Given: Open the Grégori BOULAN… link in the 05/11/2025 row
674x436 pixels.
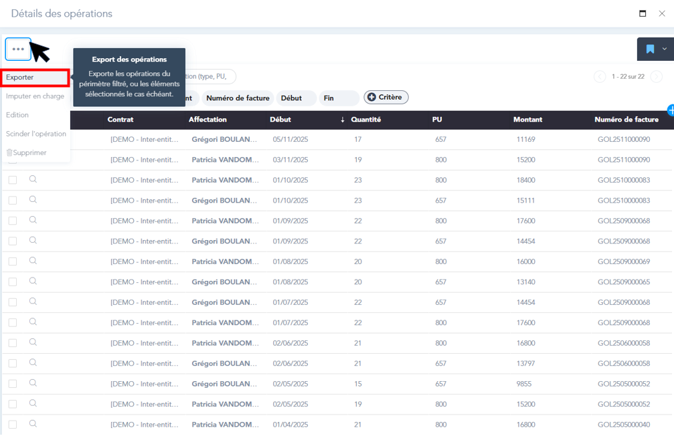Looking at the screenshot, I should [x=224, y=140].
